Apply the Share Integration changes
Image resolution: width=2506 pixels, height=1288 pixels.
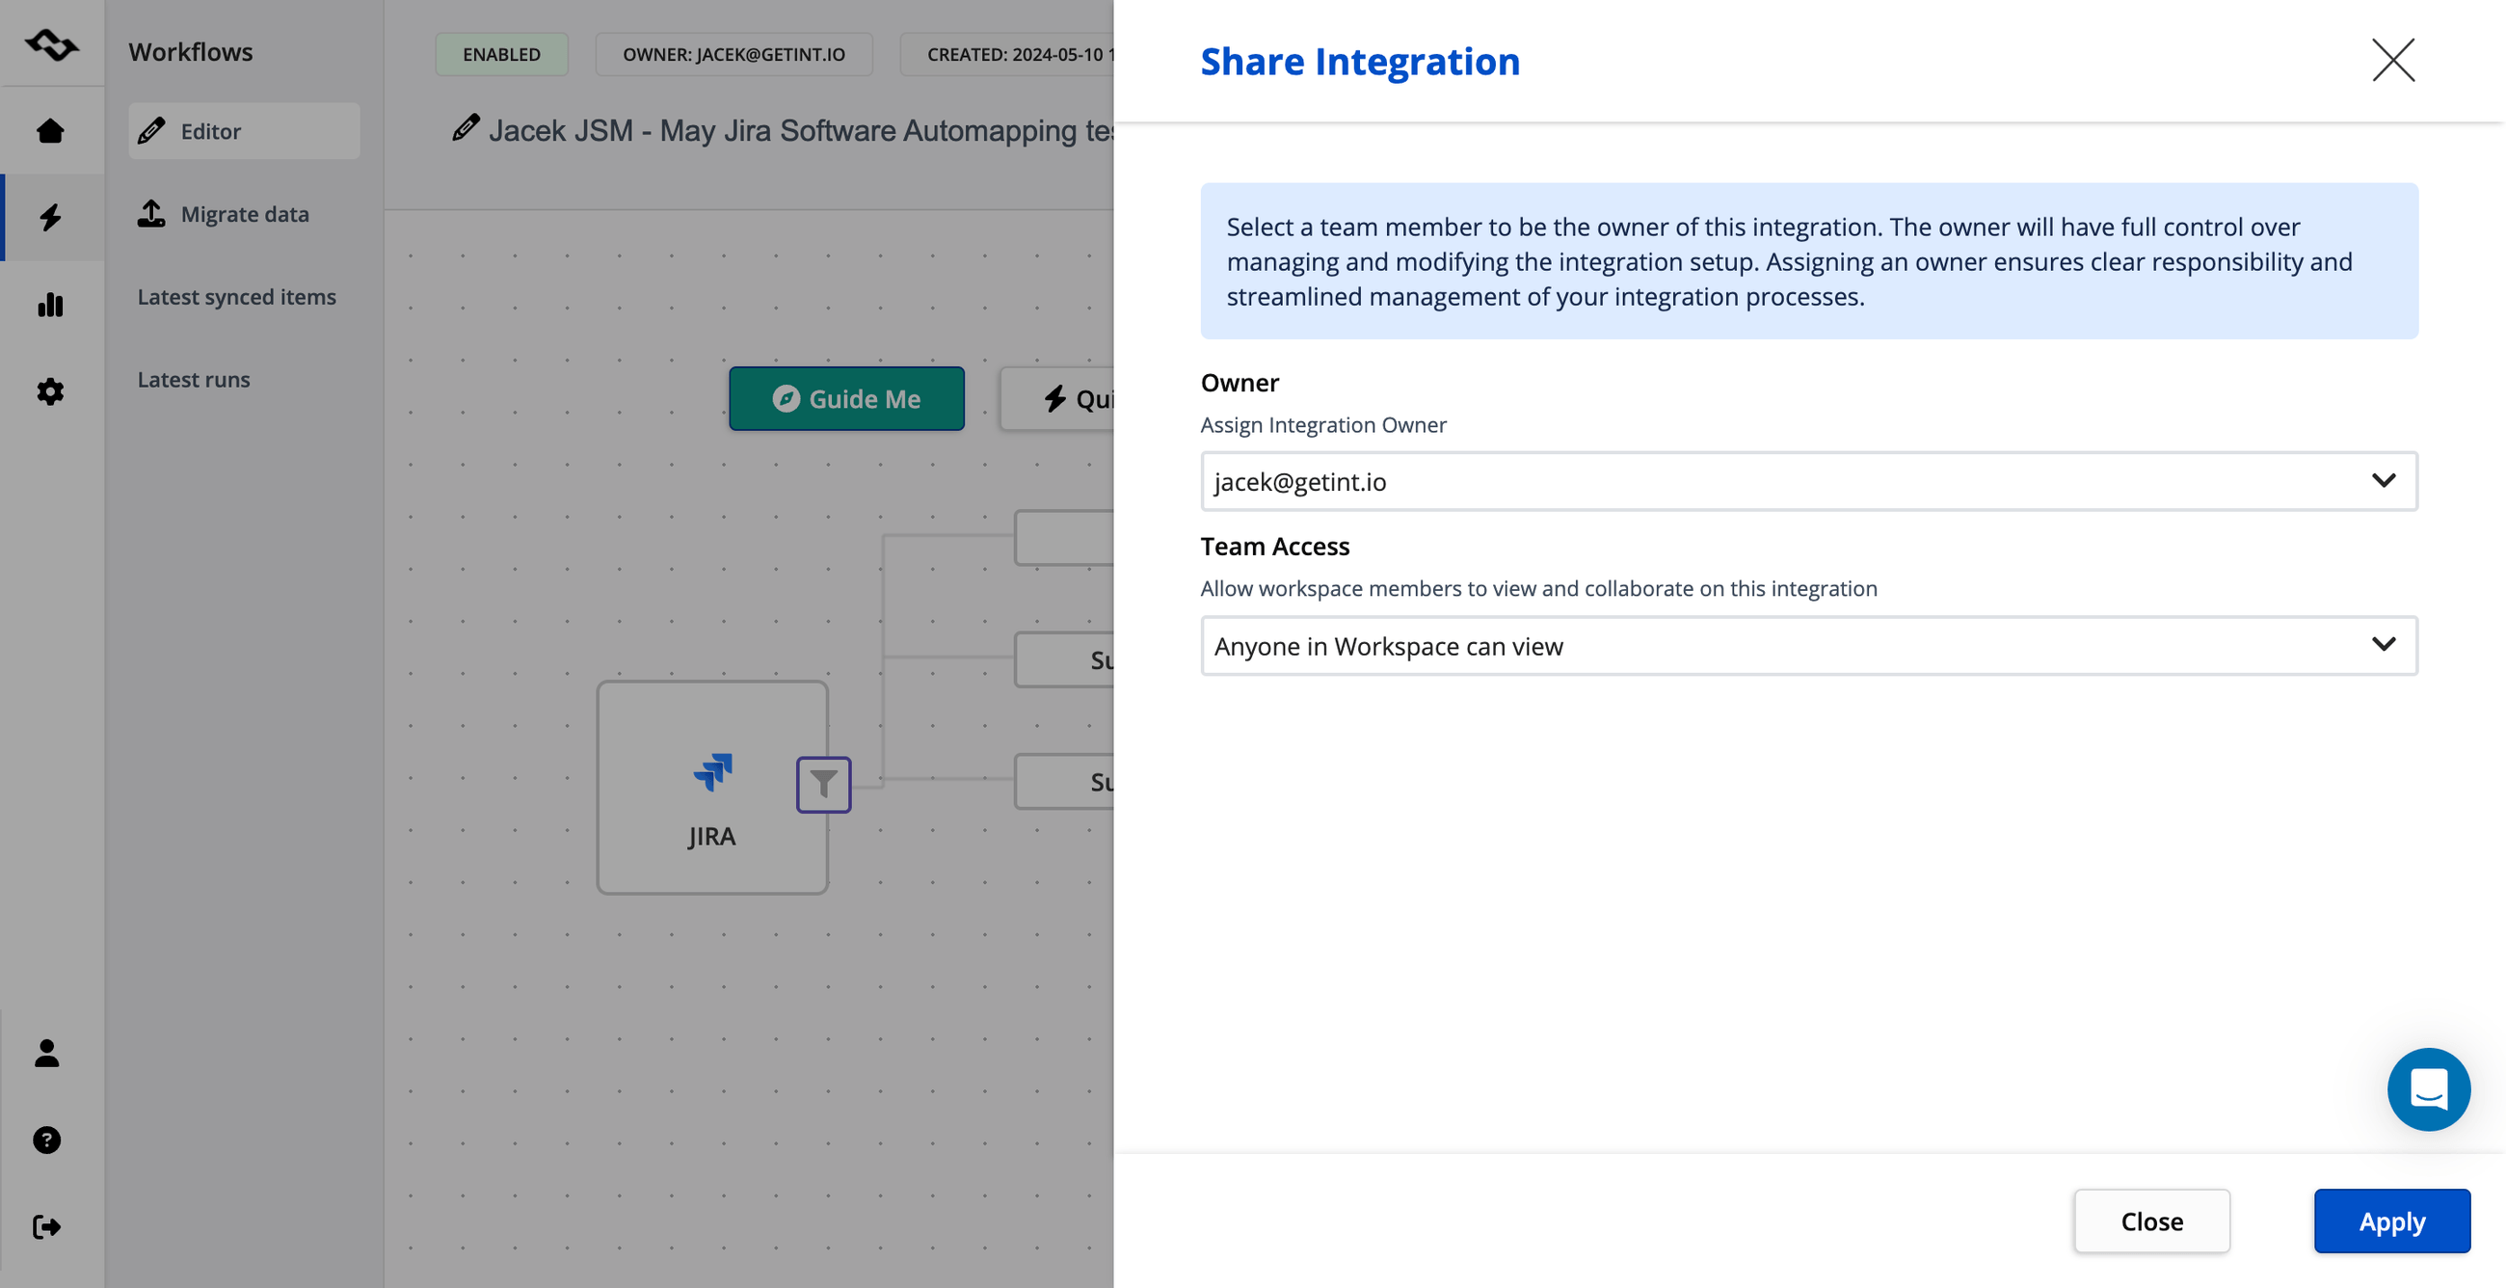click(x=2391, y=1221)
